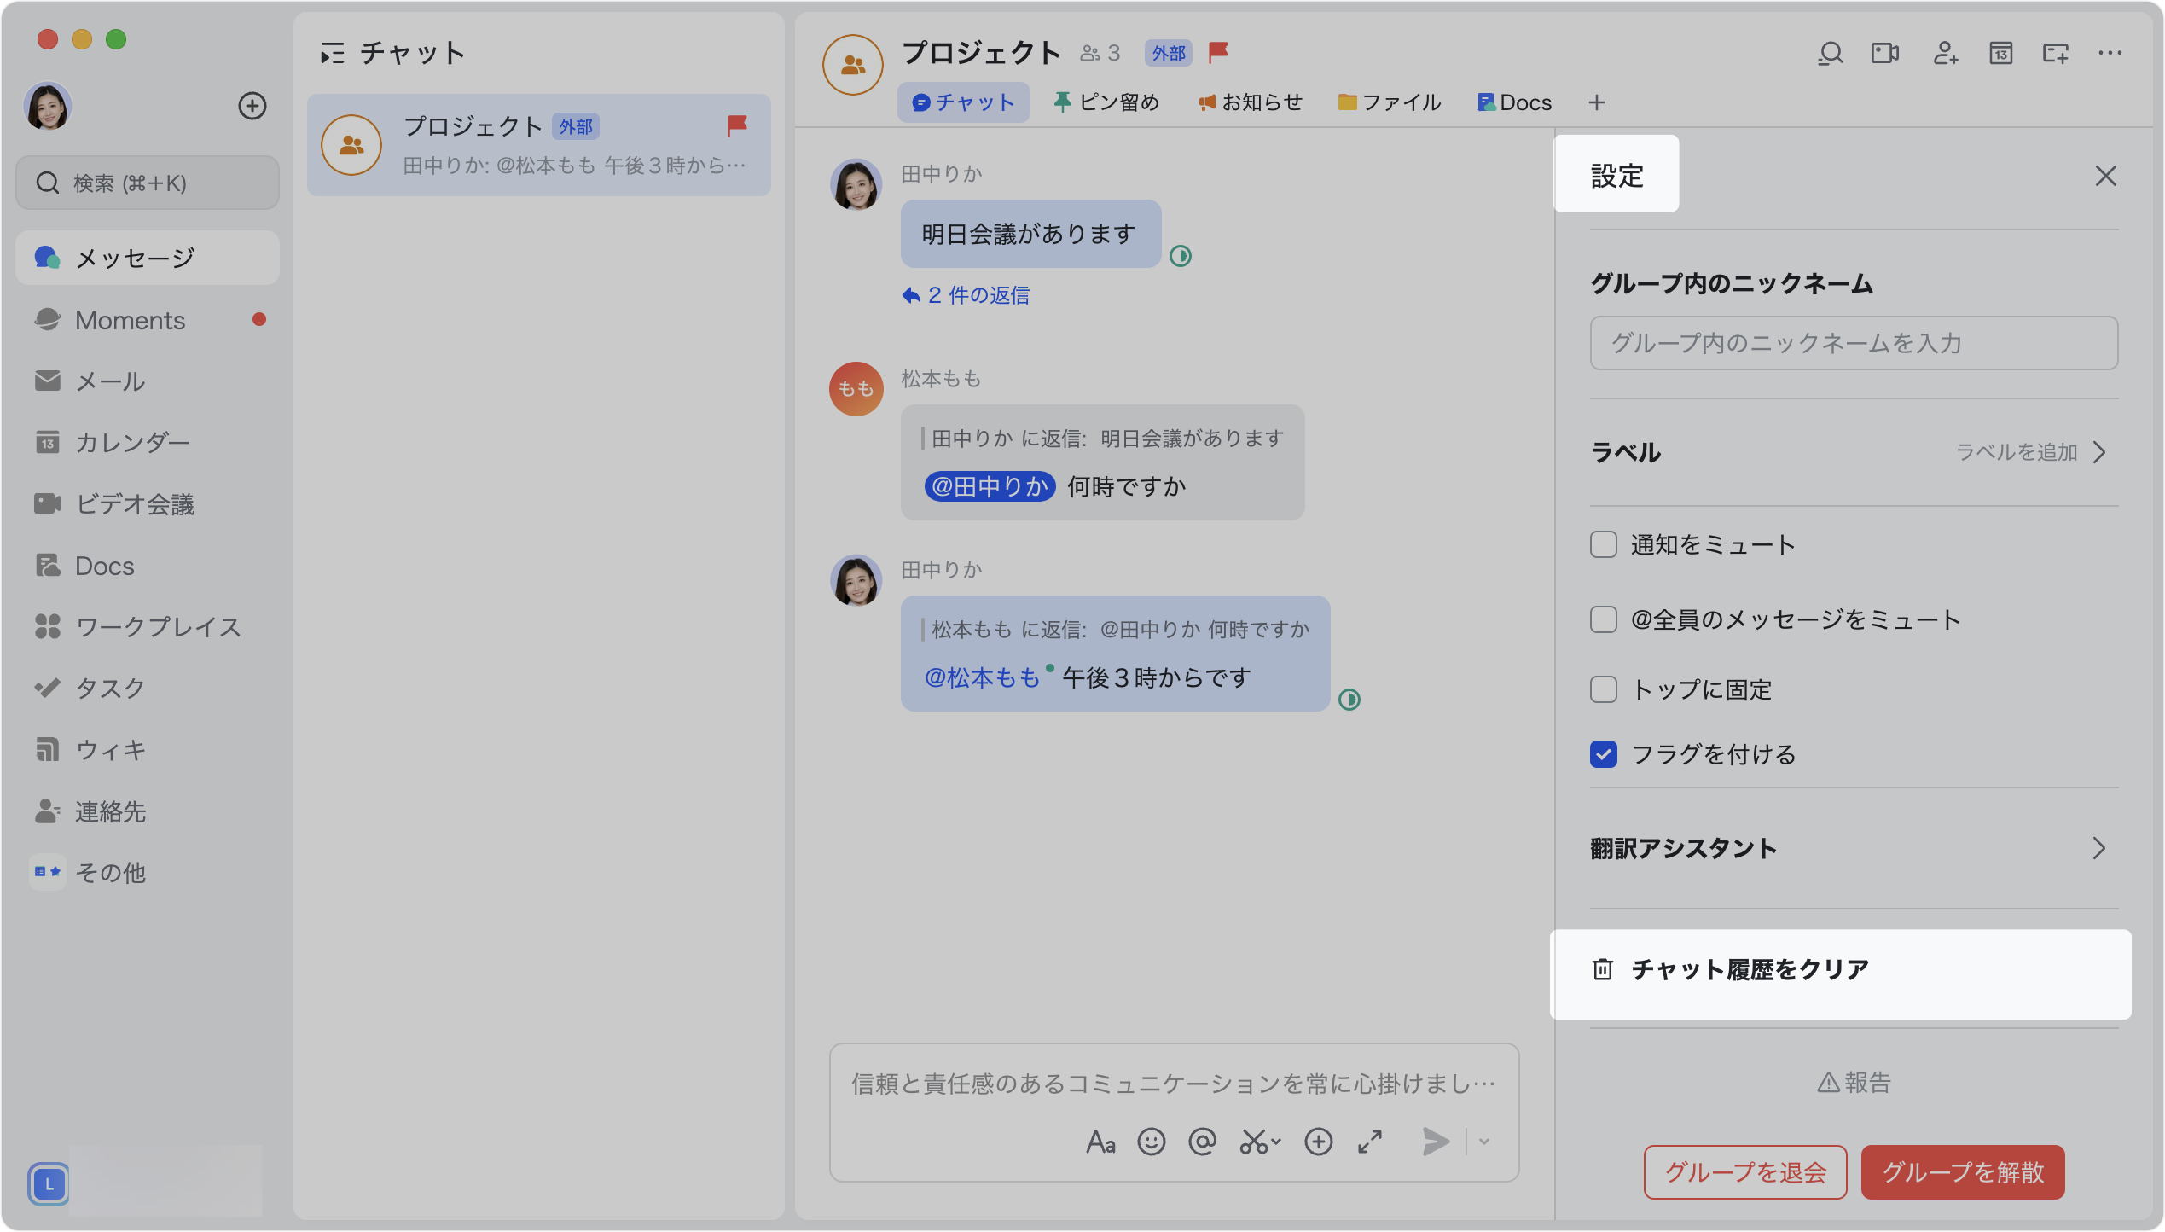Open text formatting with the Aa icon
Screen dimensions: 2165x1232
tap(1100, 1142)
